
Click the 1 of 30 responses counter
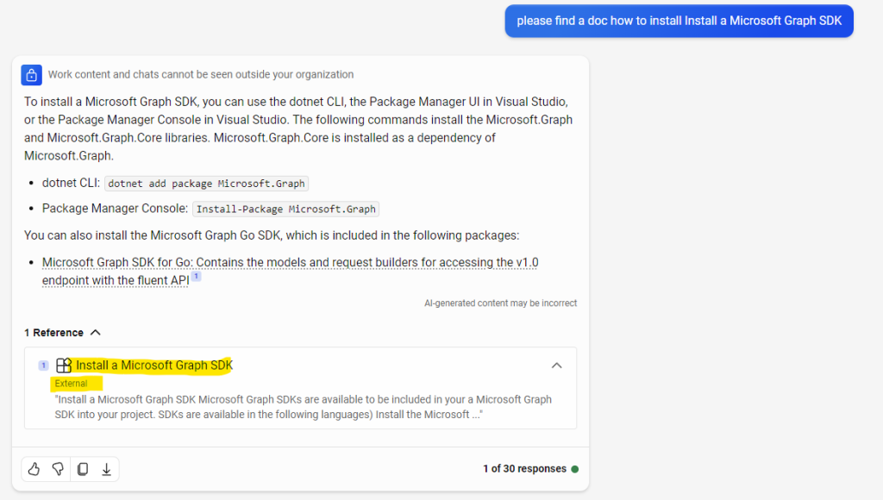click(525, 468)
